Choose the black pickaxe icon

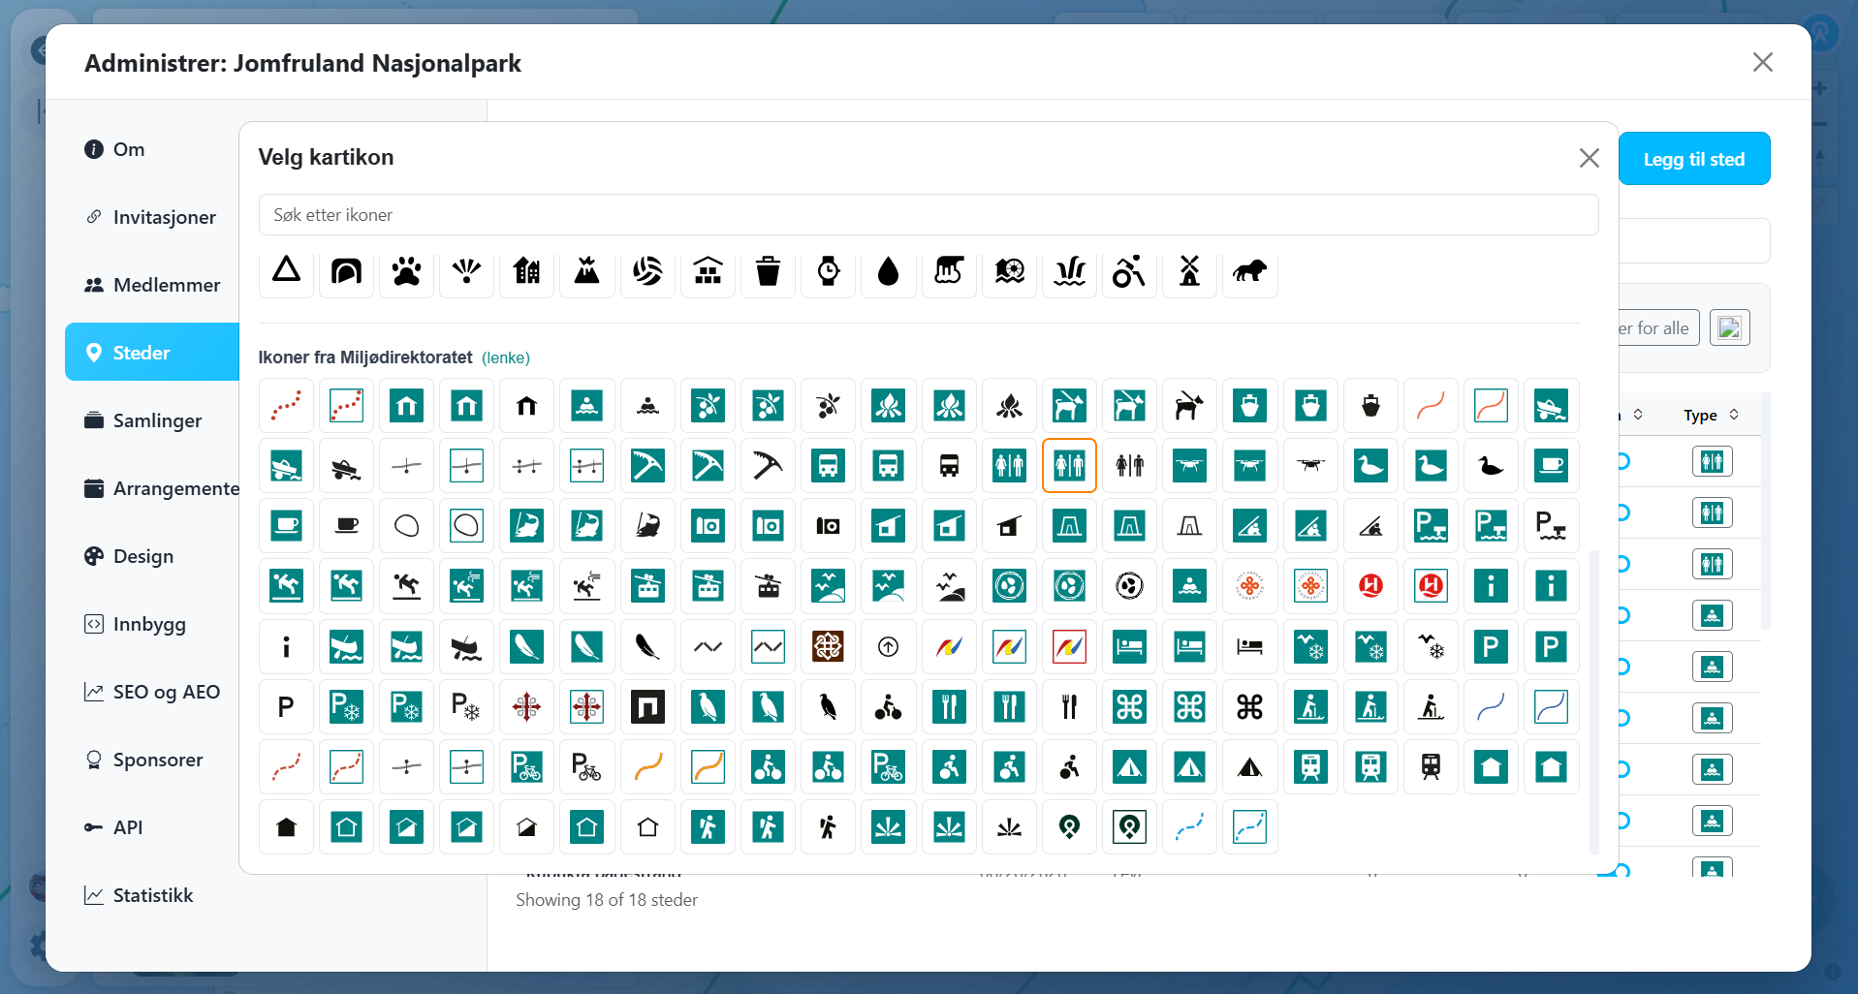pyautogui.click(x=768, y=466)
